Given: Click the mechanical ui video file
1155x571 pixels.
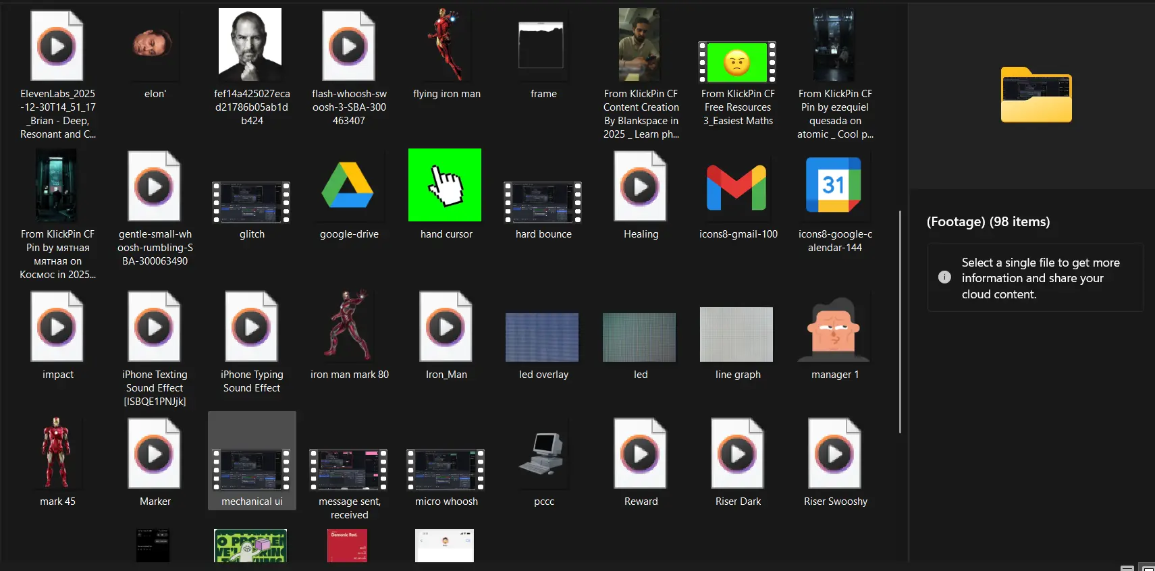Looking at the screenshot, I should tap(252, 468).
